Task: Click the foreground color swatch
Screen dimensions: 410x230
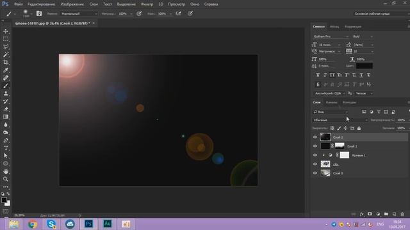Action: [x=4, y=200]
